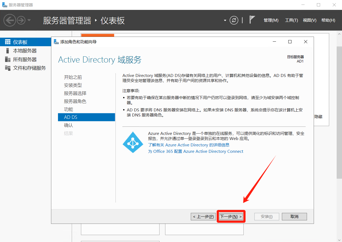Click the Previous (上一步) button

(x=203, y=217)
